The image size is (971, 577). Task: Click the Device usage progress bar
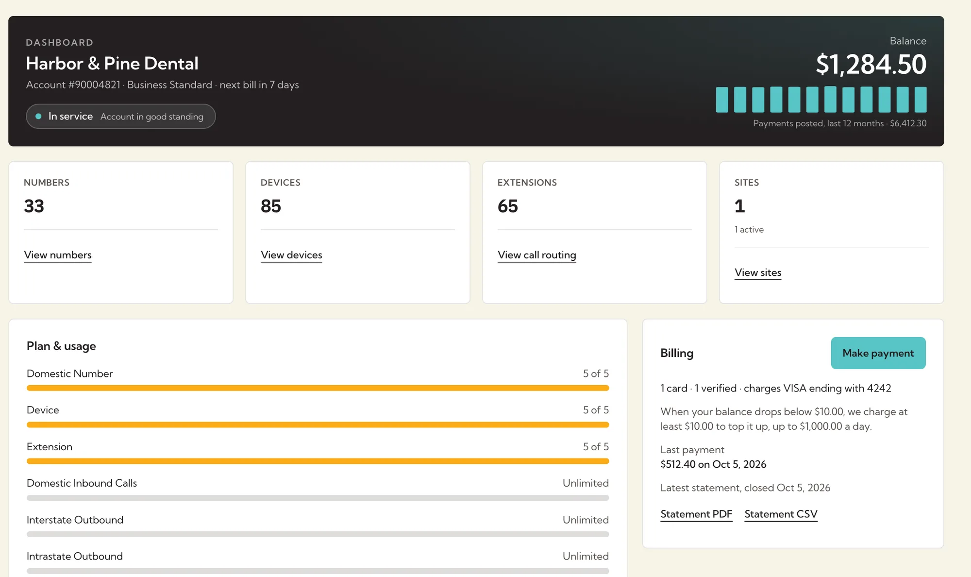pos(318,424)
